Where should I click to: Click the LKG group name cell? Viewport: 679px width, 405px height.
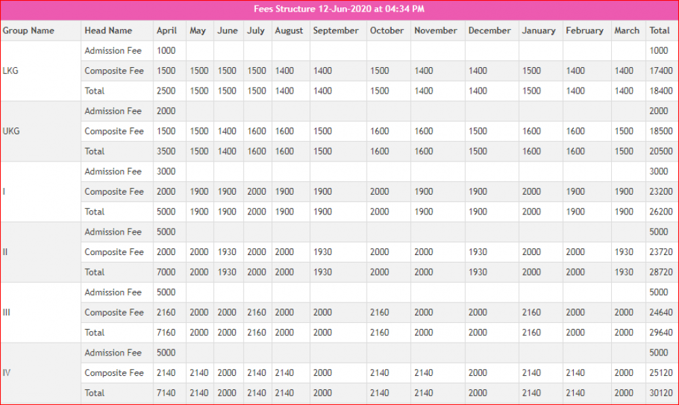coord(12,71)
